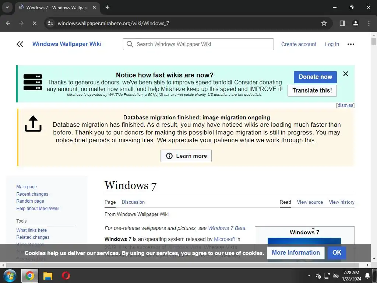377x283 pixels.
Task: Go to the Windows Wallpaper Wiki home title
Action: coord(67,44)
